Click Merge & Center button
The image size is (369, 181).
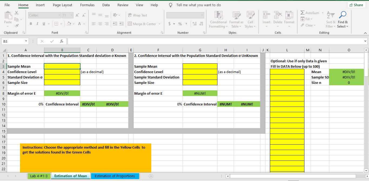[142, 24]
